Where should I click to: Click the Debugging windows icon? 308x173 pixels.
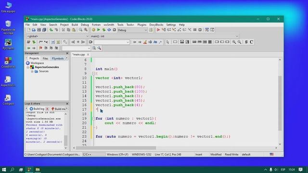(207, 30)
